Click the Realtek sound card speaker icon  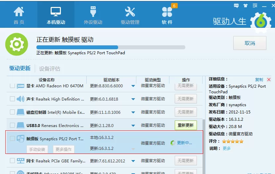tap(21, 99)
